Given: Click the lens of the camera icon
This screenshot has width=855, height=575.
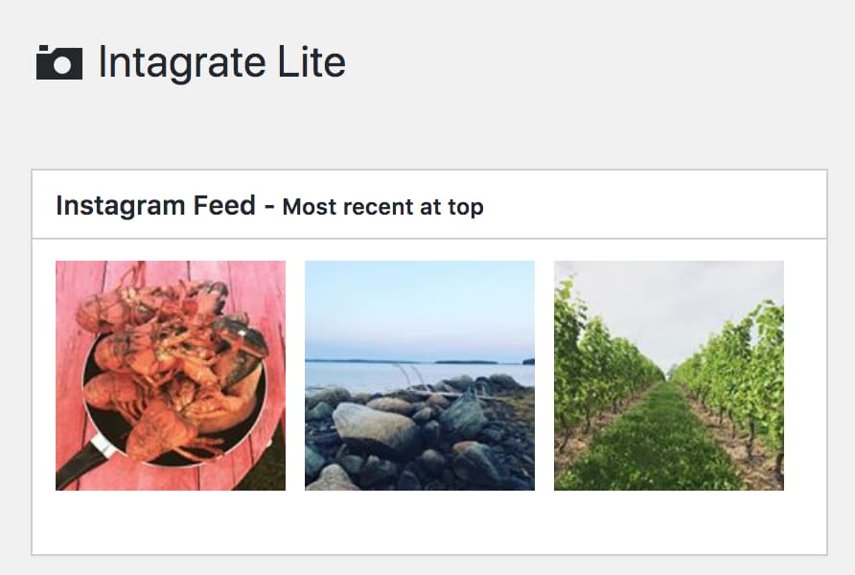Looking at the screenshot, I should [x=62, y=65].
